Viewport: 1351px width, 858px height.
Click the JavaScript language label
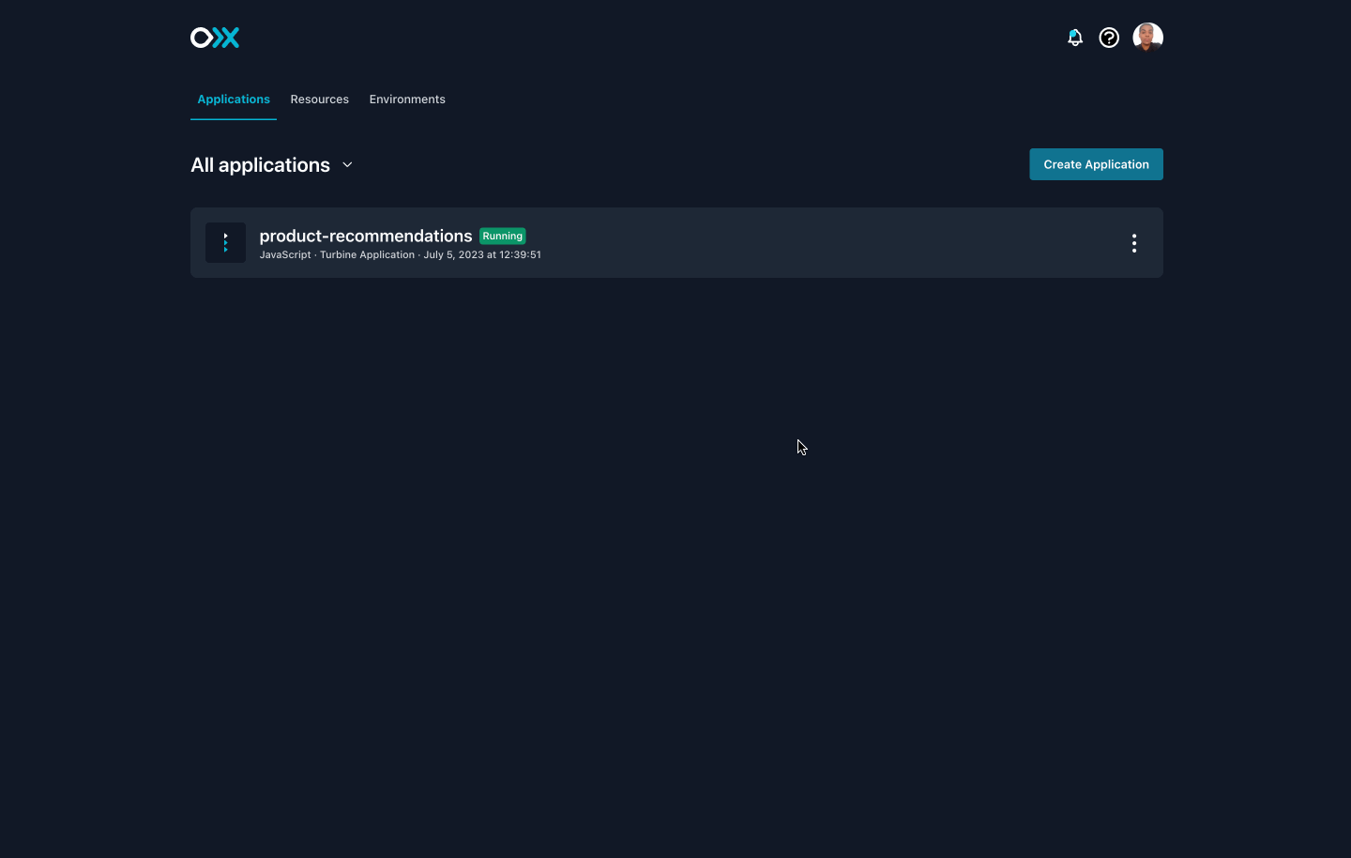click(285, 254)
